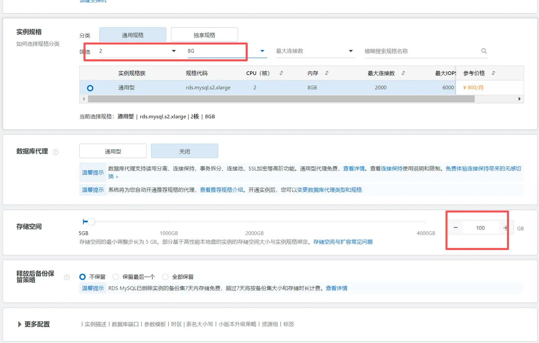
Task: Click 小版本升级策略 in the 更多配置 list
Action: coord(238,324)
